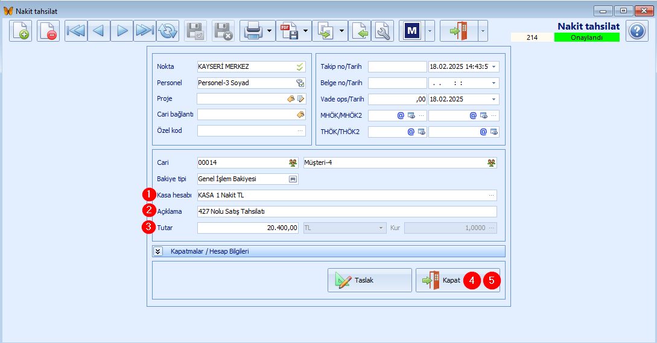The image size is (657, 343).
Task: Click the new record icon with green plus
Action: coord(21,31)
